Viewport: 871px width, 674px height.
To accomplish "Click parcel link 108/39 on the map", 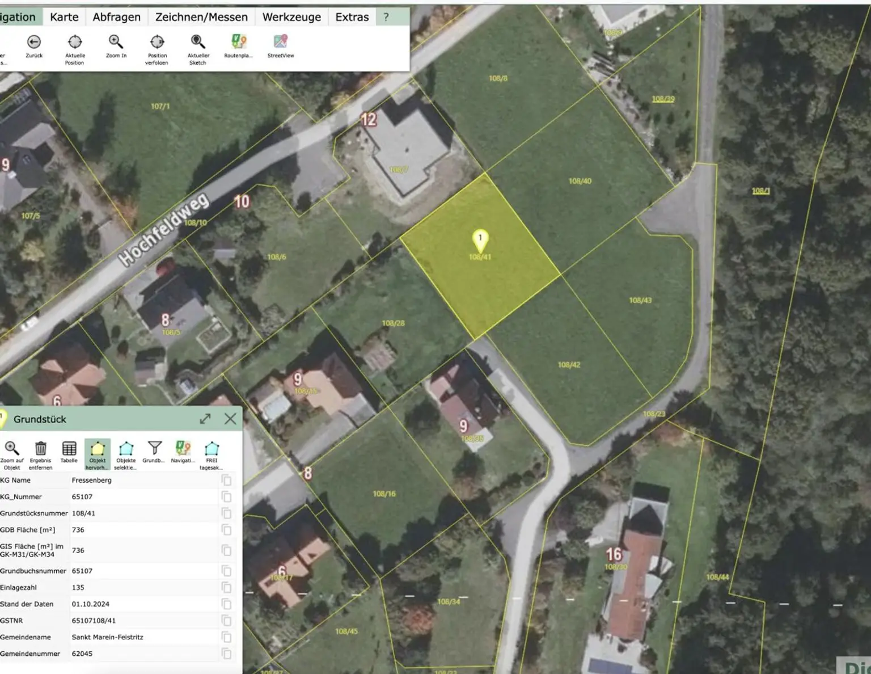I will click(663, 99).
